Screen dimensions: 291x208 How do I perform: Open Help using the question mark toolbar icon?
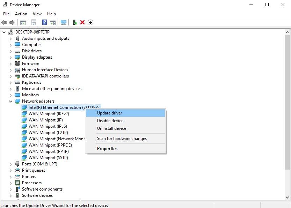tap(44, 22)
